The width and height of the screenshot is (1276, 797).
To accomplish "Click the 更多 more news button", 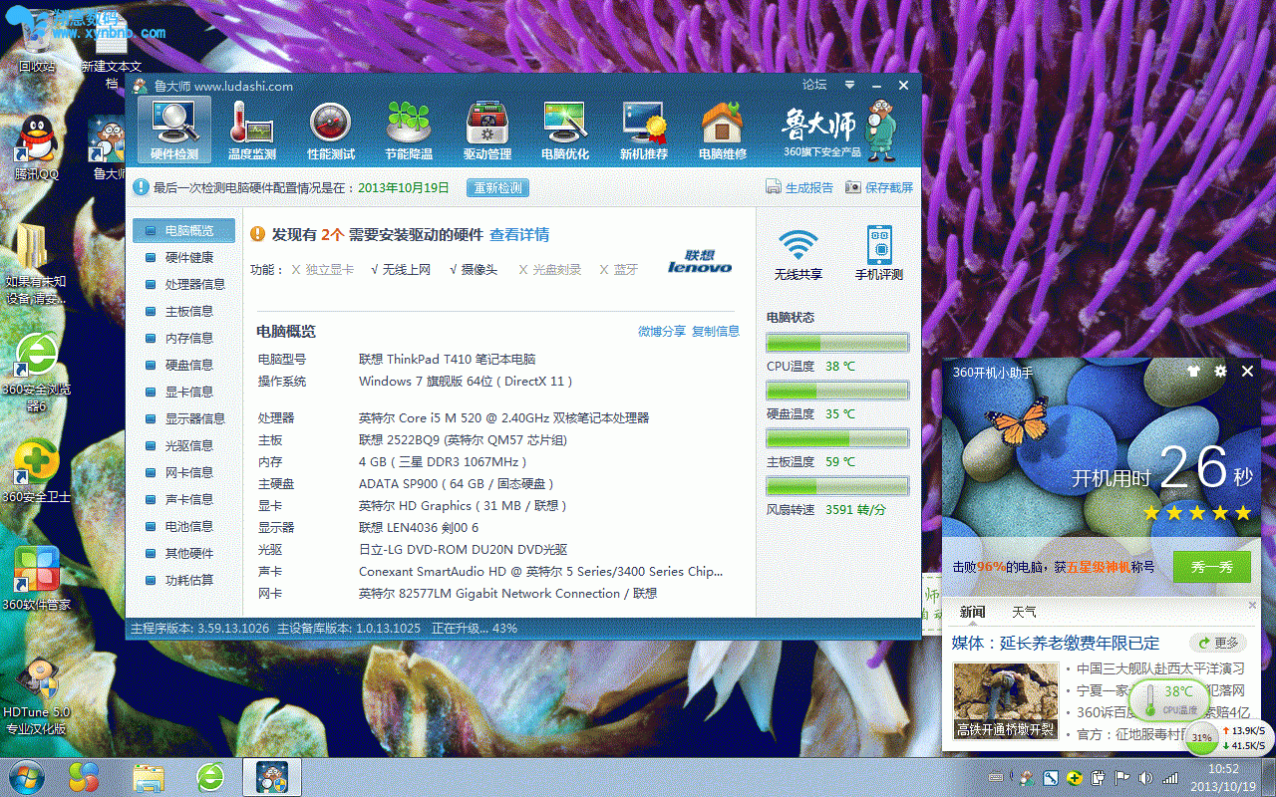I will (1218, 644).
